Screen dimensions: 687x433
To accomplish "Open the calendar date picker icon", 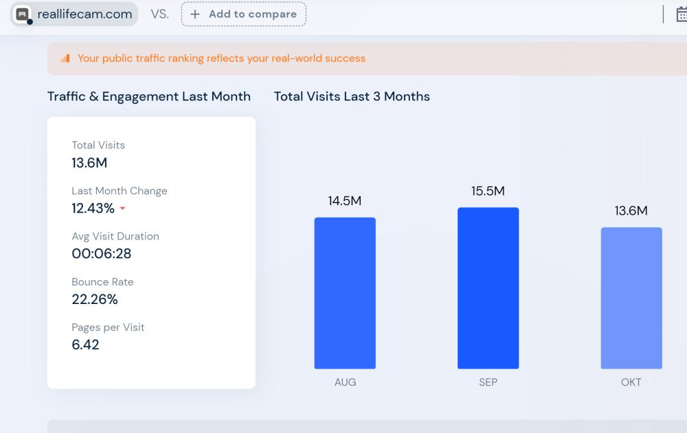I will [681, 14].
